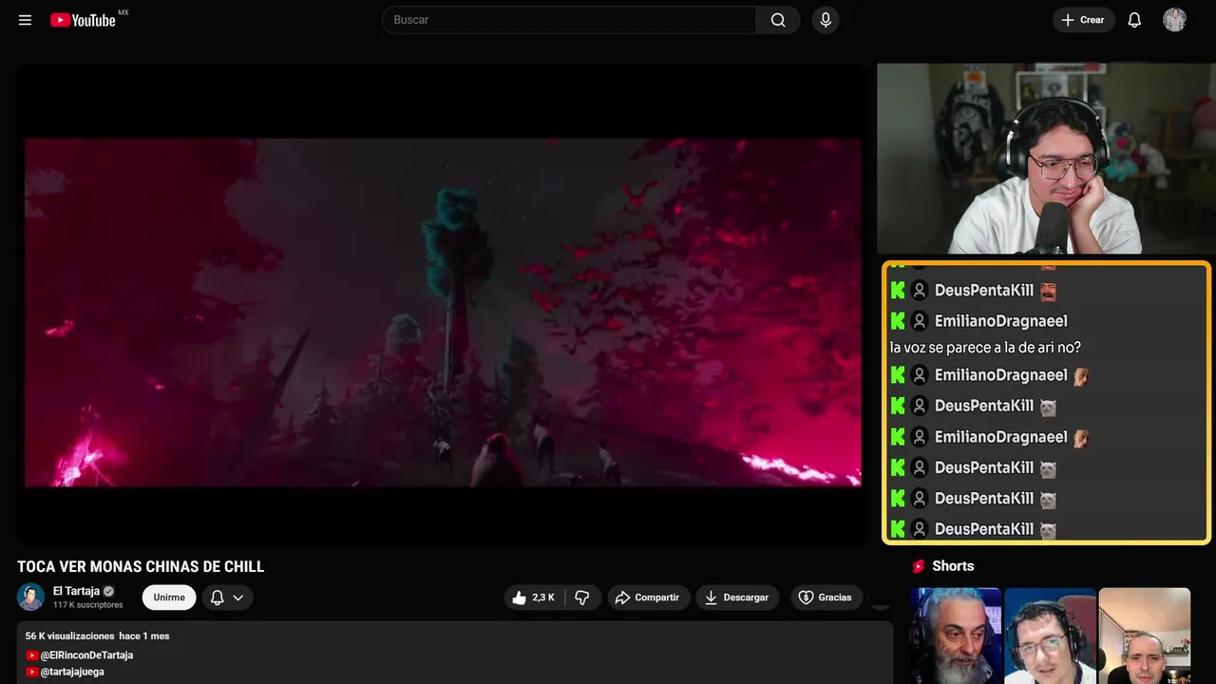Open El Tartaja channel avatar

pos(30,597)
